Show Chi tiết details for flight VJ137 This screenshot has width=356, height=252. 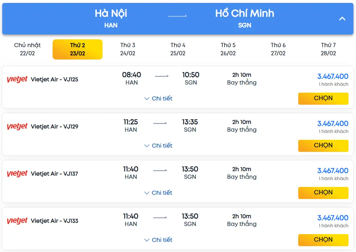tap(158, 193)
